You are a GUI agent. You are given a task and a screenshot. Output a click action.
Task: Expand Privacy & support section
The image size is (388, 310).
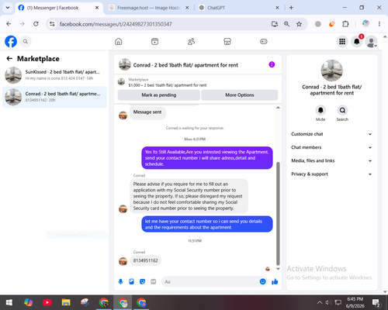(x=331, y=174)
